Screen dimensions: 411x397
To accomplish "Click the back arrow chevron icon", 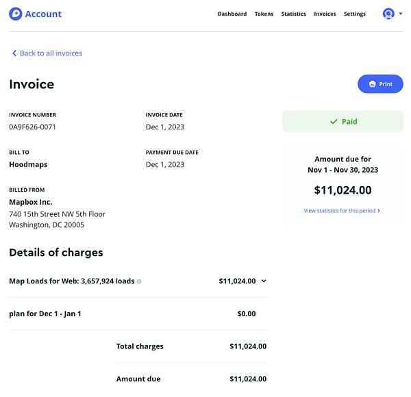I will point(14,53).
